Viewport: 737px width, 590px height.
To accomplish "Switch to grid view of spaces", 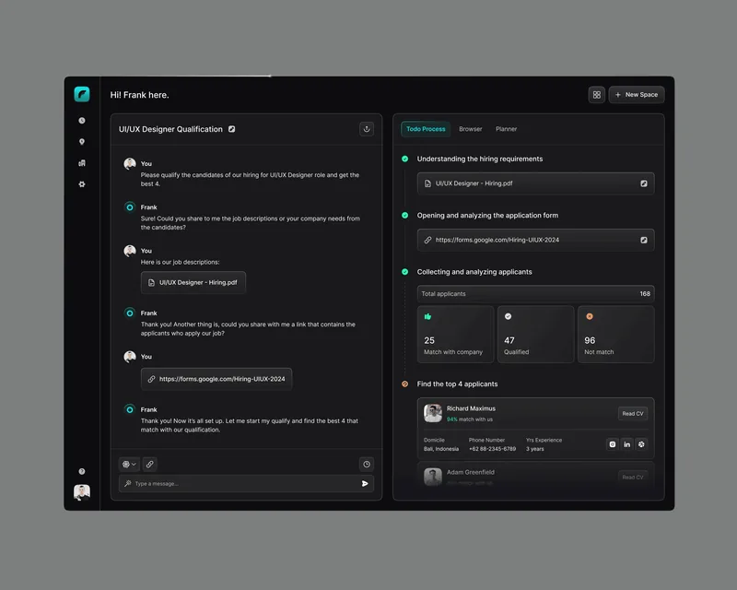I will (596, 95).
